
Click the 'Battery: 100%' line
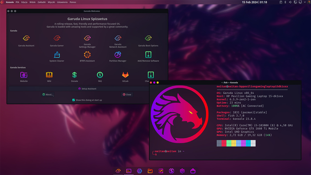click(240, 106)
